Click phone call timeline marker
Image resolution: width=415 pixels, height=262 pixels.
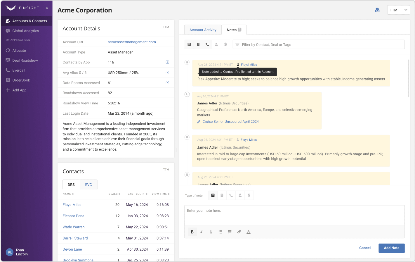[x=187, y=94]
